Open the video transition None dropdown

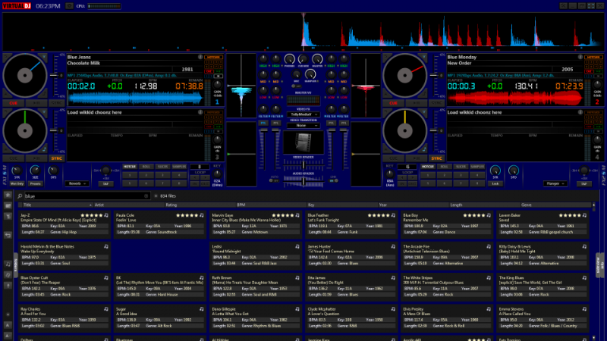click(x=303, y=126)
